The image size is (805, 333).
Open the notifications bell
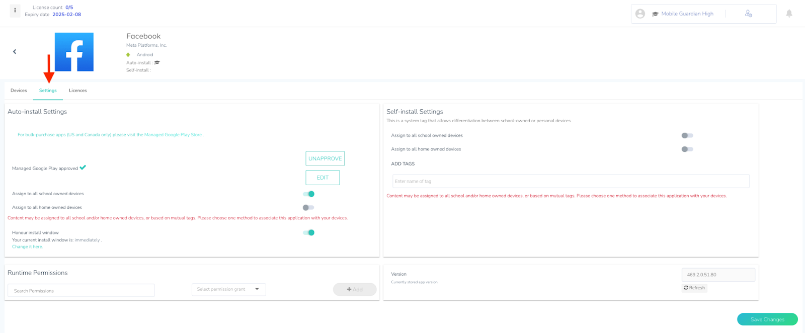pyautogui.click(x=789, y=14)
